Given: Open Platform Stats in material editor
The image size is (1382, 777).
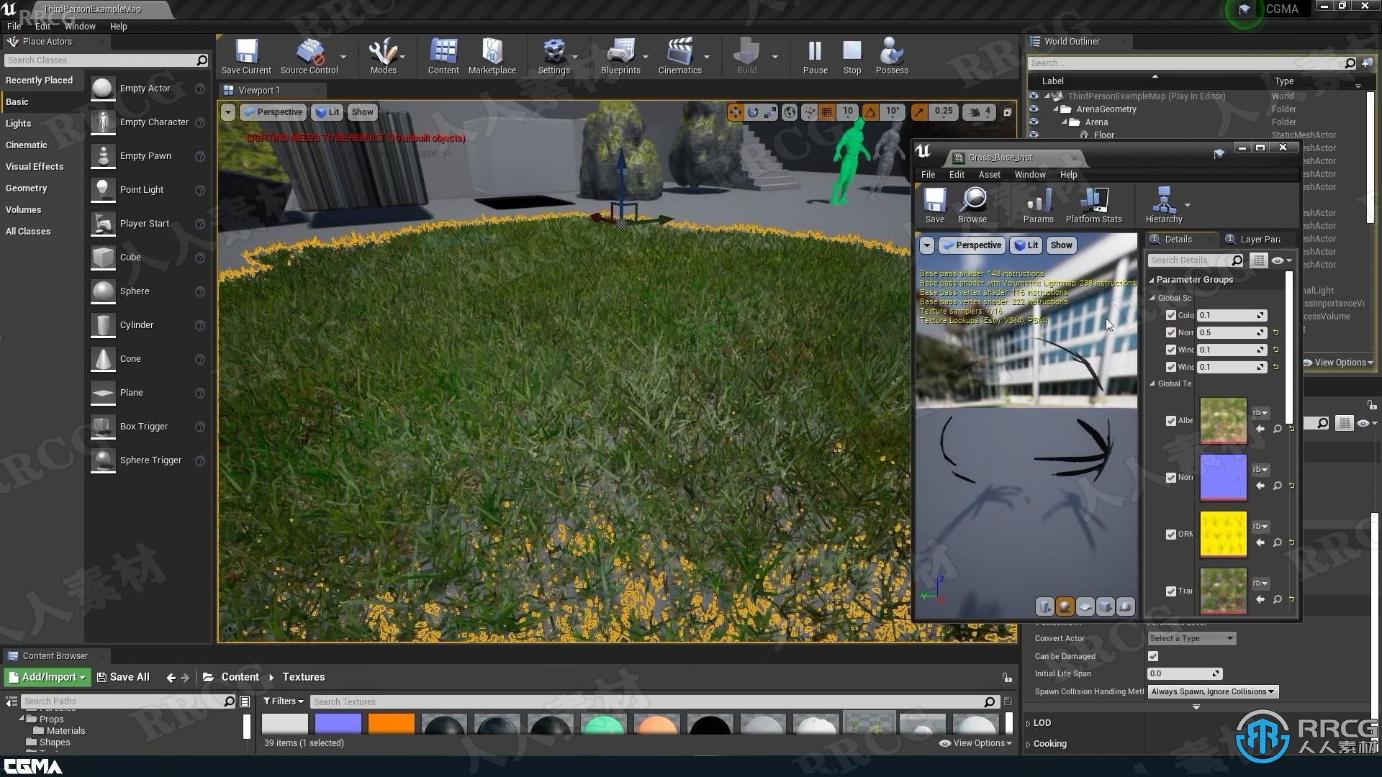Looking at the screenshot, I should click(1093, 206).
